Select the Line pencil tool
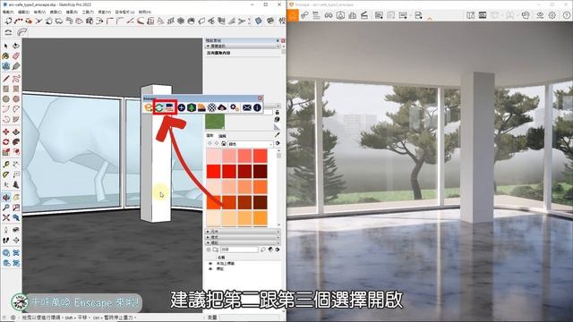This screenshot has width=573, height=322. [6, 79]
